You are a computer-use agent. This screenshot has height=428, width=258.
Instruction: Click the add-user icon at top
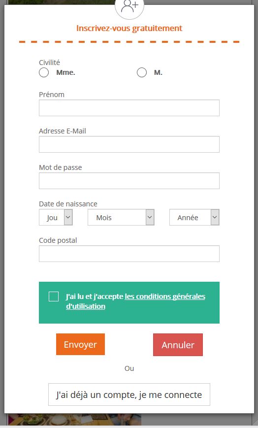(x=129, y=6)
